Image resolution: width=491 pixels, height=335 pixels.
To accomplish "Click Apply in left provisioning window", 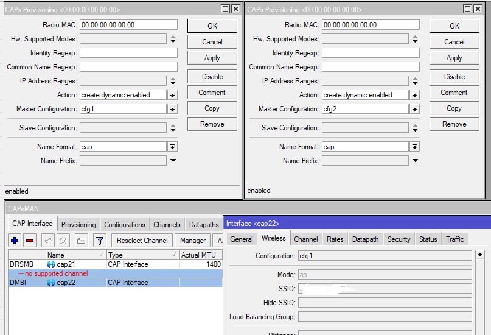I will coord(212,58).
